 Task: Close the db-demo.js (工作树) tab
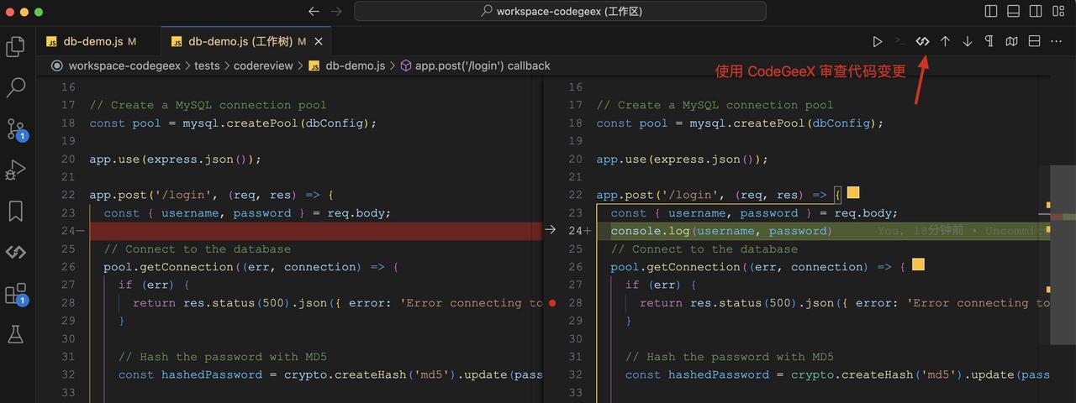click(x=316, y=41)
